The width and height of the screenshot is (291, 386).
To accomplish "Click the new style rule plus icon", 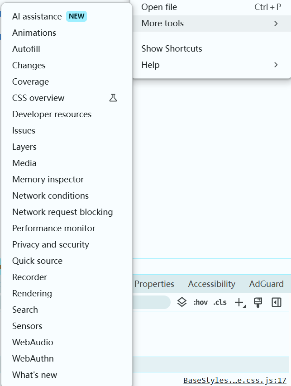I will [x=239, y=302].
